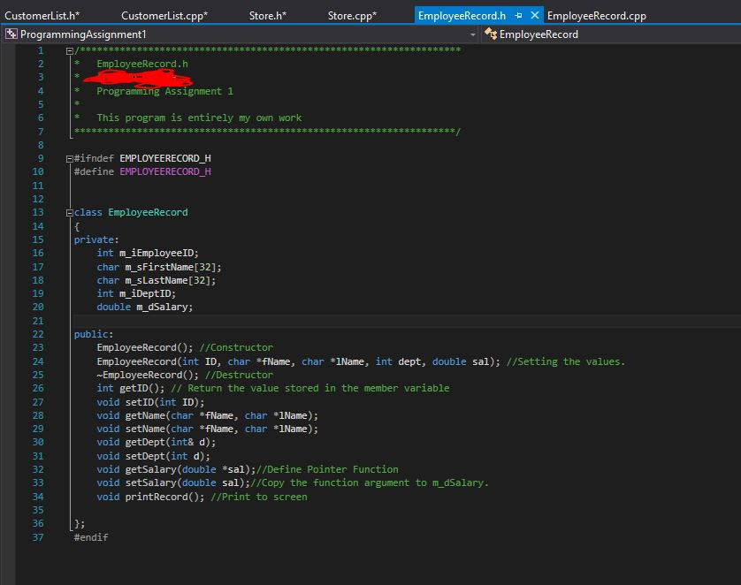Image resolution: width=741 pixels, height=585 pixels.
Task: Collapse the #ifndef EMPLOYEERECORD_H region
Action: tap(69, 158)
